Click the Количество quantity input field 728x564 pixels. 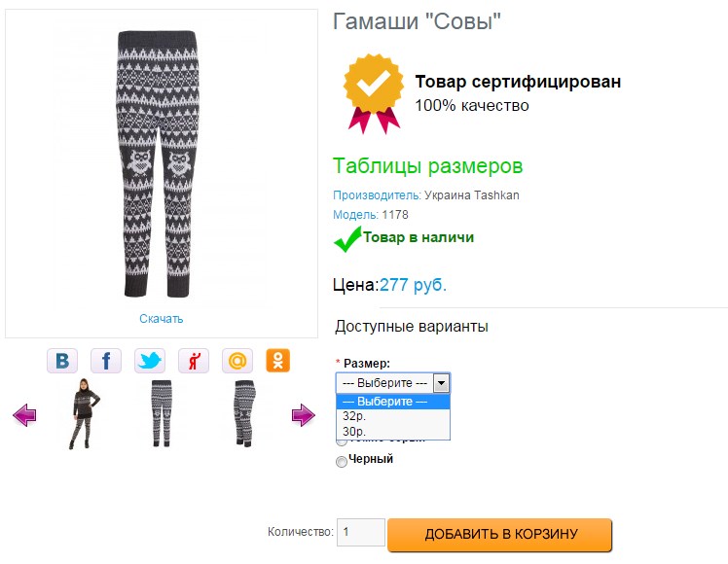(x=361, y=532)
